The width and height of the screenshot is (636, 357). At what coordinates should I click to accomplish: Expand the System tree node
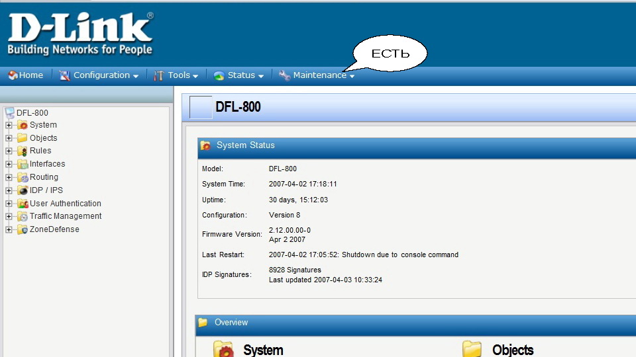9,125
